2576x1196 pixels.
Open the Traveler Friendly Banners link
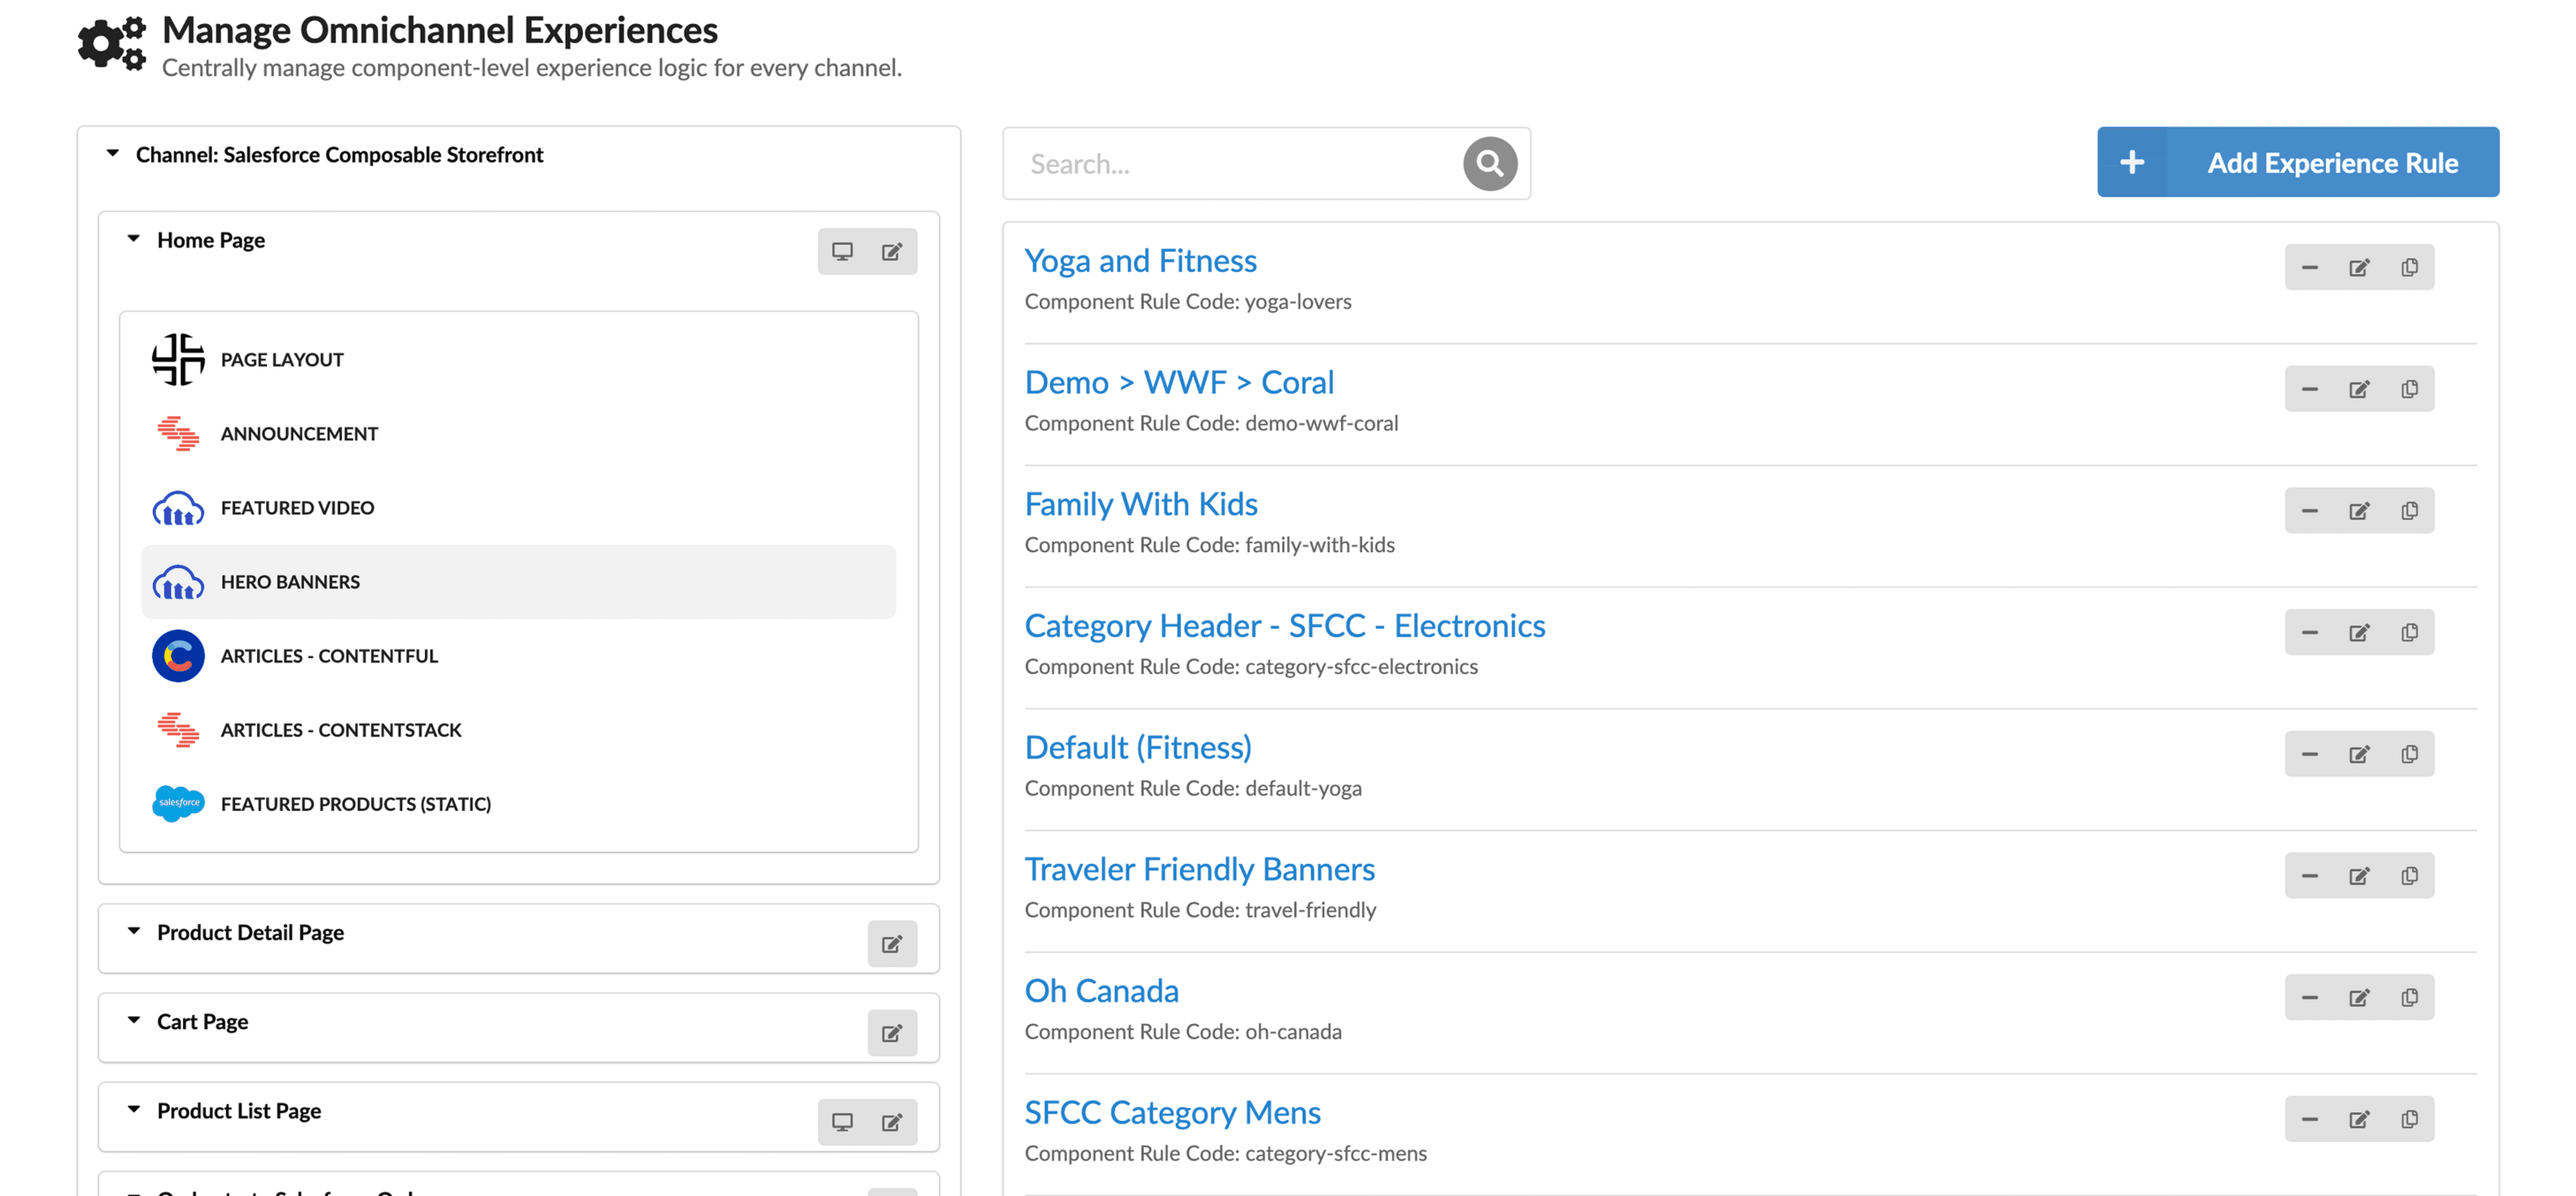(x=1200, y=869)
